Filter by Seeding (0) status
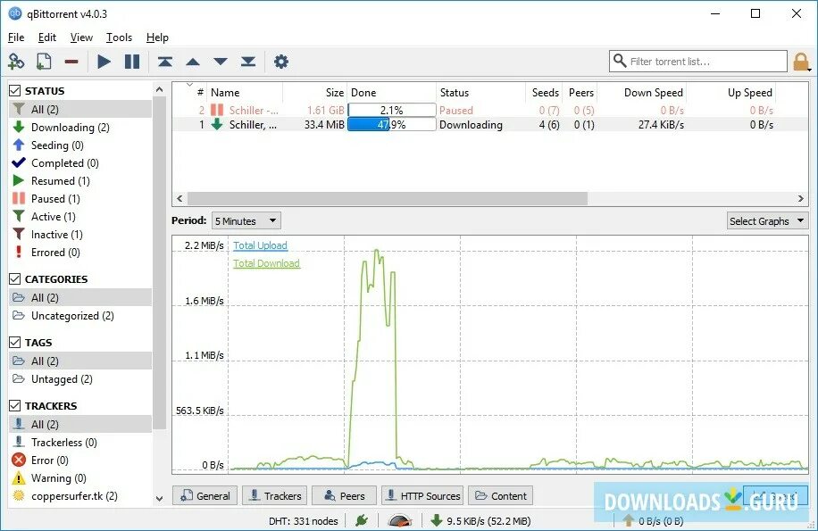This screenshot has width=818, height=531. tap(81, 145)
